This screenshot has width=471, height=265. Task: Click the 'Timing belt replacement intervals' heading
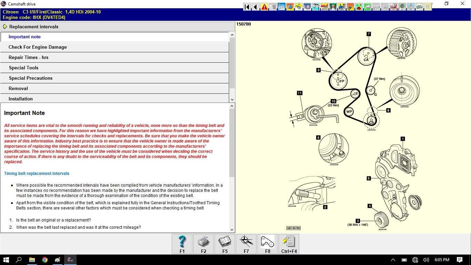point(37,174)
